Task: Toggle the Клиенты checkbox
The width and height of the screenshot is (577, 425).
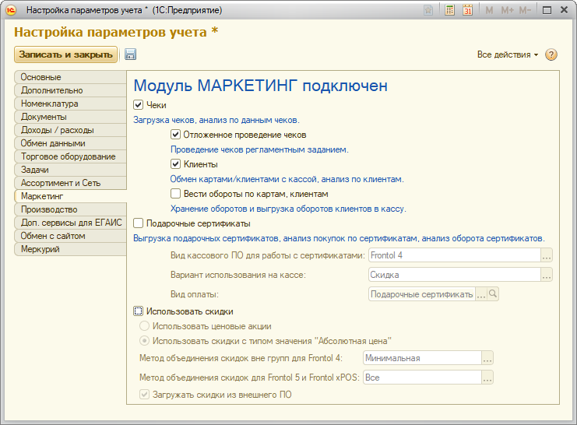Action: click(175, 164)
